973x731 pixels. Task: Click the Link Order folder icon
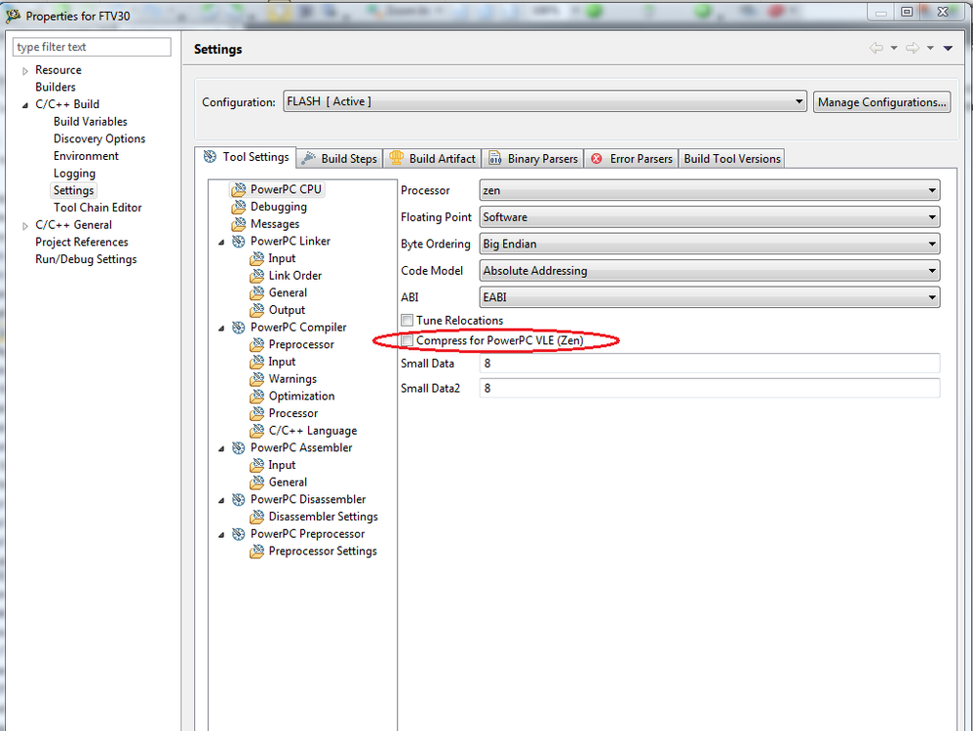257,276
